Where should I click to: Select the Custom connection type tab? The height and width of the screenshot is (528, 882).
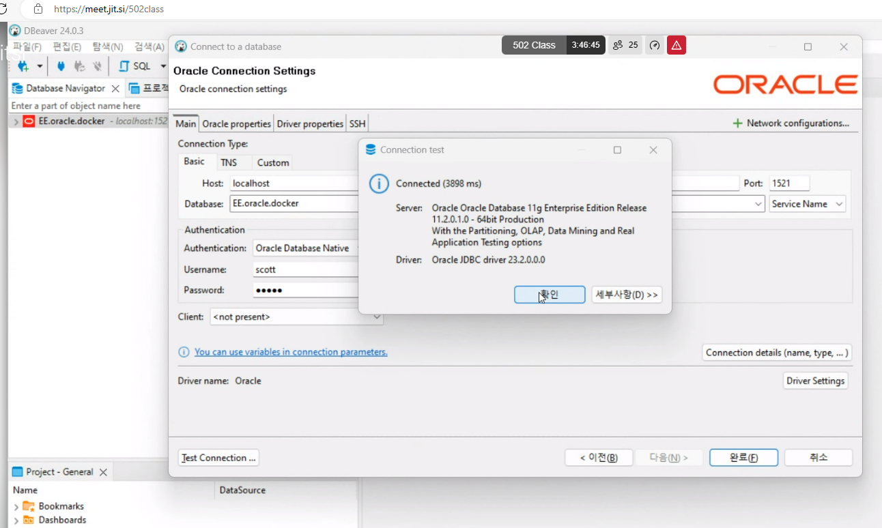point(273,162)
